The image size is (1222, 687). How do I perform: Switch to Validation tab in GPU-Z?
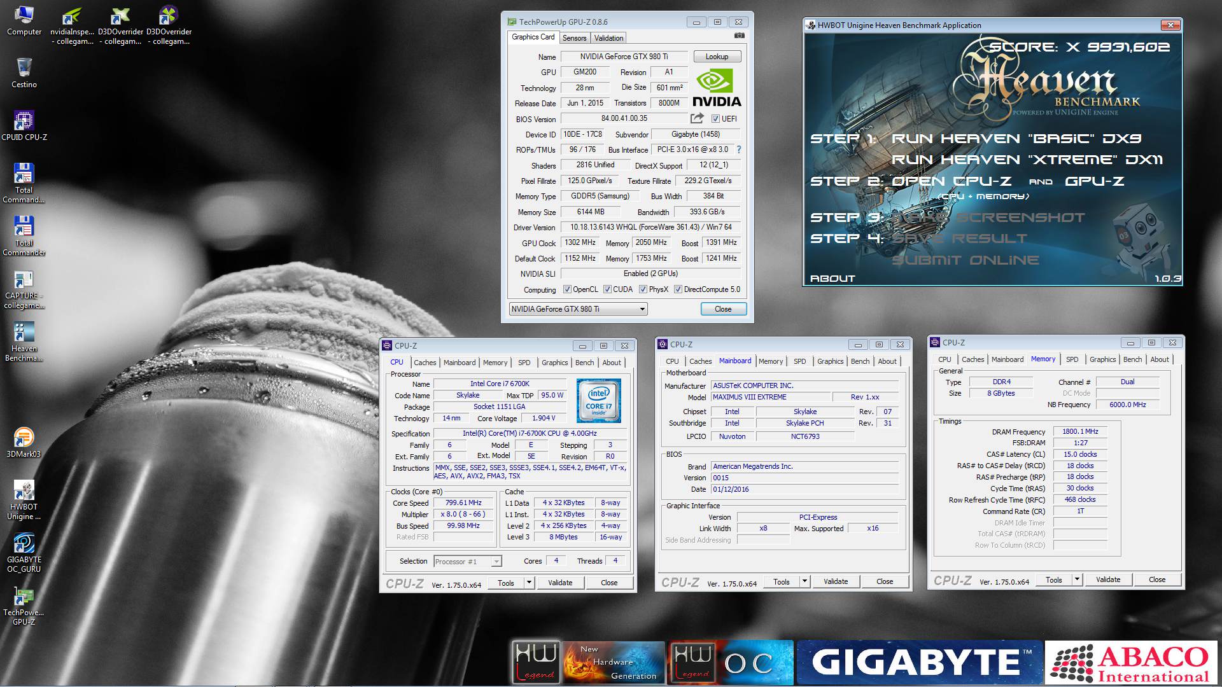coord(608,38)
